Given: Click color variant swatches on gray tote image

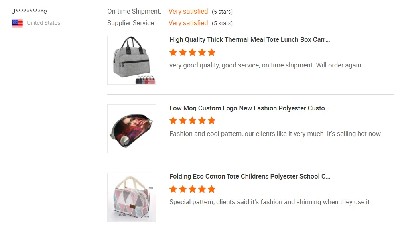Looking at the screenshot, I should 145,80.
